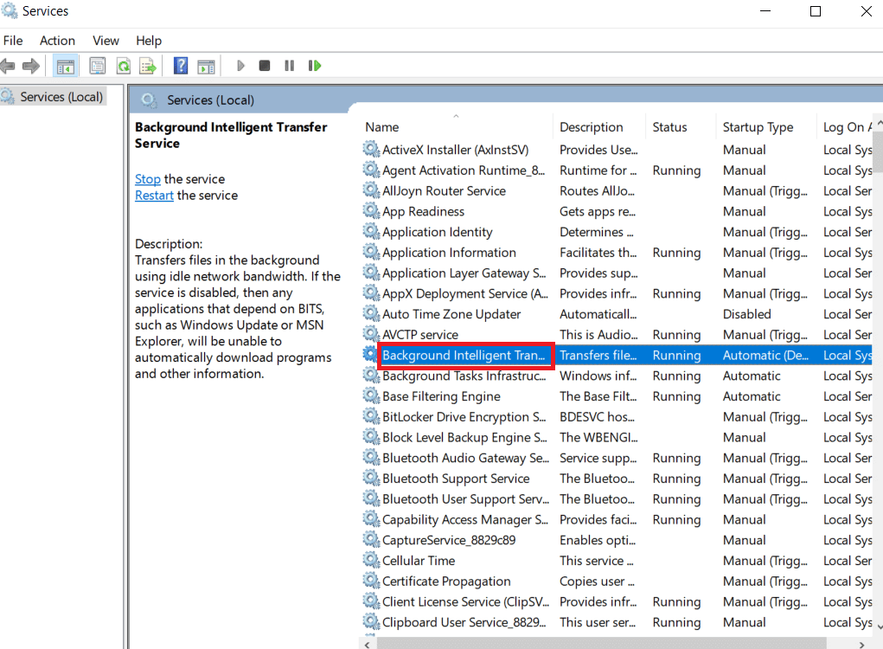Image resolution: width=883 pixels, height=649 pixels.
Task: Select Bluetooth User Support Serv... service
Action: [465, 499]
